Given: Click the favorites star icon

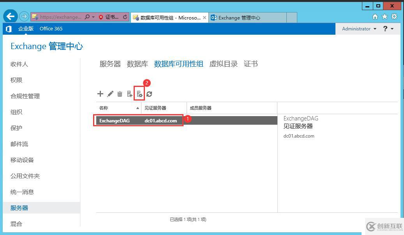Looking at the screenshot, I should 384,17.
